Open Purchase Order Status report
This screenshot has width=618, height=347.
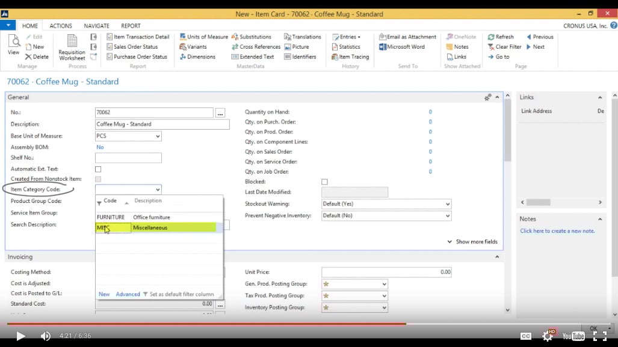[x=137, y=56]
